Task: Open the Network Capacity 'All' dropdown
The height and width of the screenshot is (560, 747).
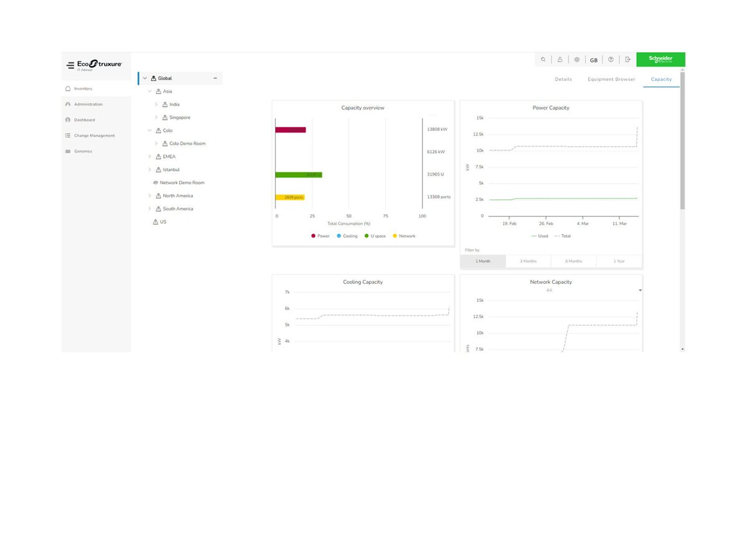Action: point(640,291)
